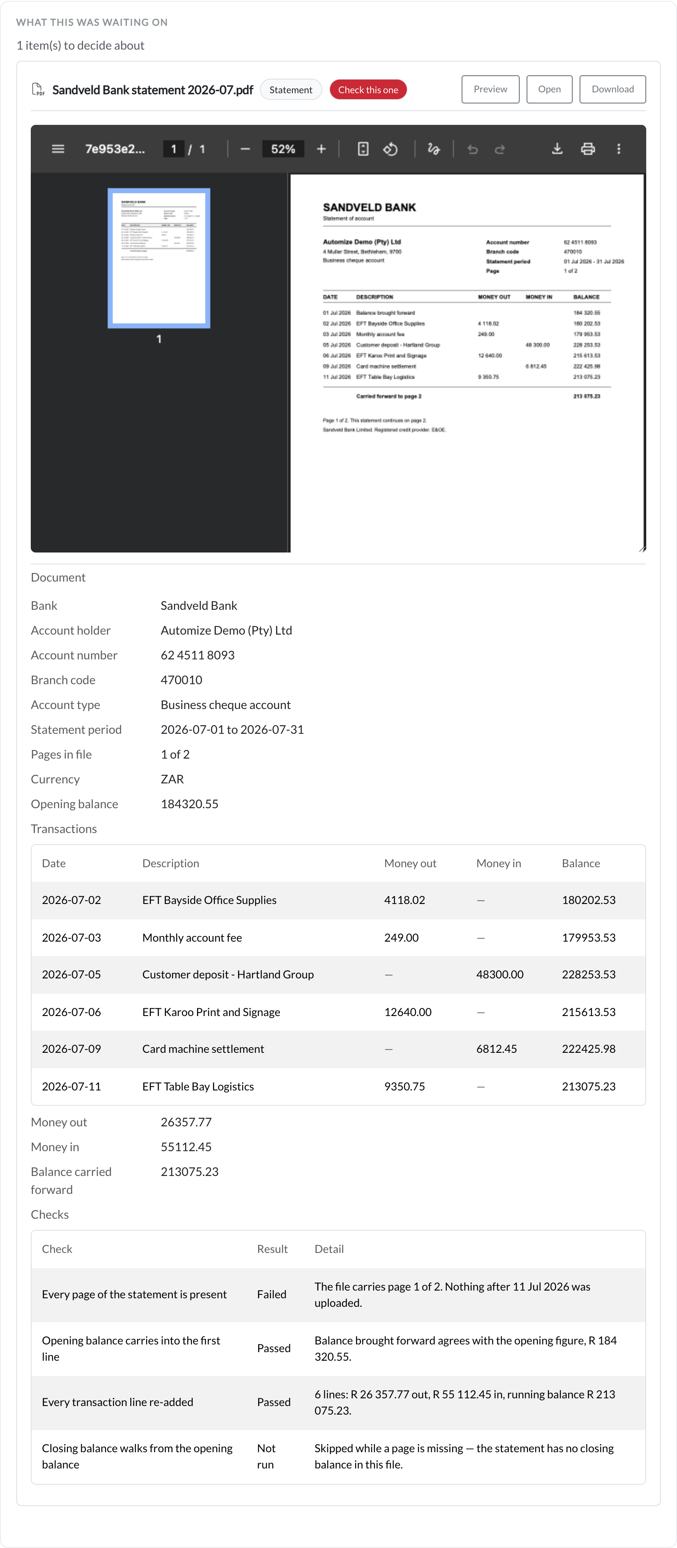Image resolution: width=677 pixels, height=1548 pixels.
Task: Click the money in amount 48300.00
Action: click(500, 975)
